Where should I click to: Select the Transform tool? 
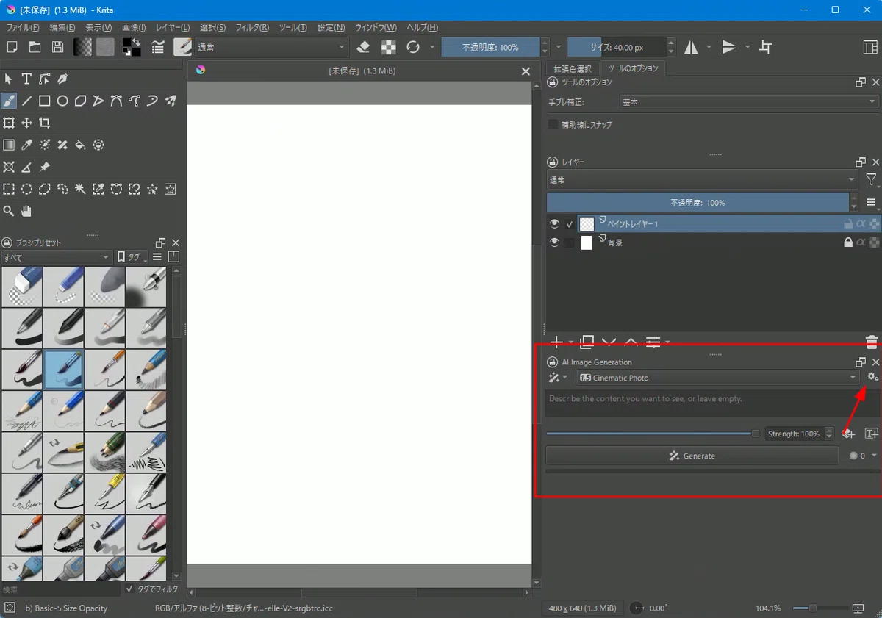pyautogui.click(x=9, y=123)
